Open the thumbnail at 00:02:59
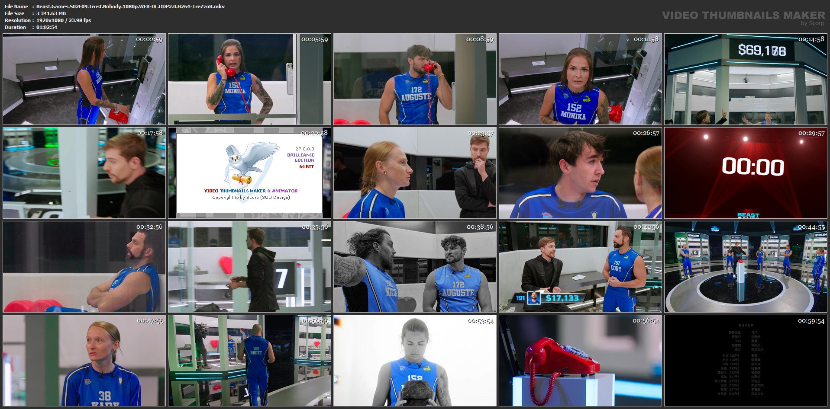The height and width of the screenshot is (409, 830). (x=84, y=79)
